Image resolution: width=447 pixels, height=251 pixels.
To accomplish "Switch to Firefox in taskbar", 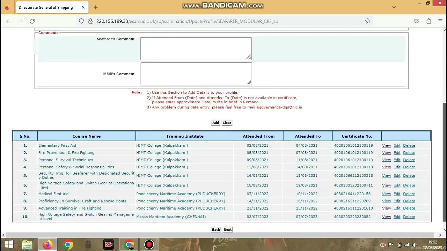I will [x=47, y=245].
